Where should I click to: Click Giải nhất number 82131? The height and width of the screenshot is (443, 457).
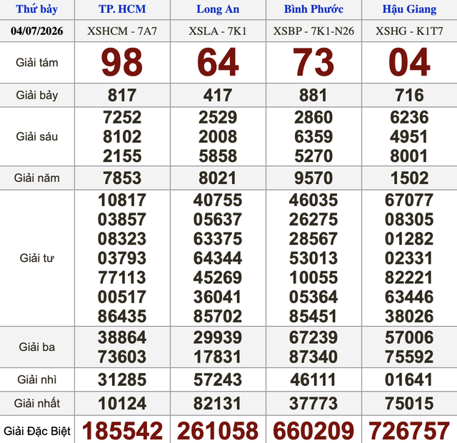(x=218, y=403)
